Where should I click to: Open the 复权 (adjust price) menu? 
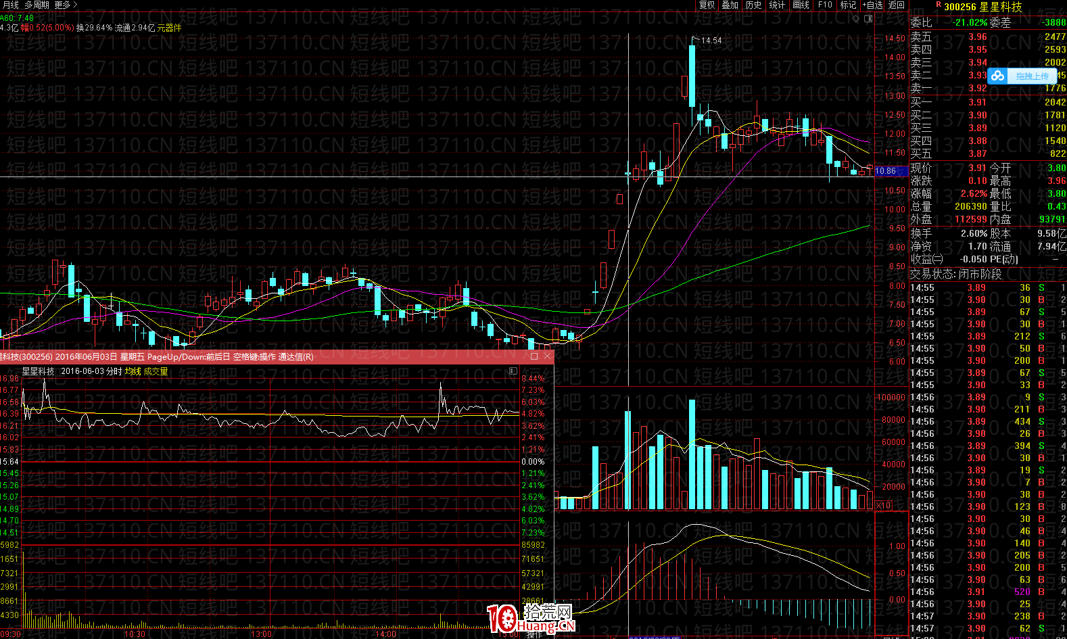(x=707, y=5)
